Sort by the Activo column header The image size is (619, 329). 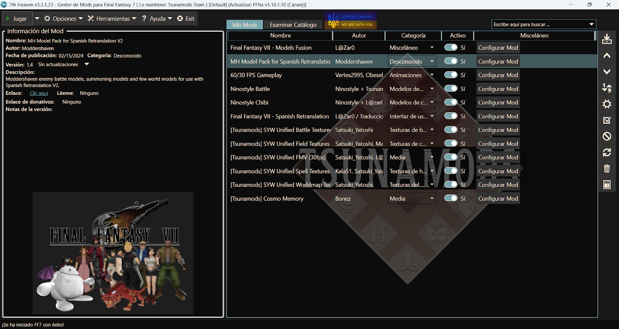click(x=458, y=36)
